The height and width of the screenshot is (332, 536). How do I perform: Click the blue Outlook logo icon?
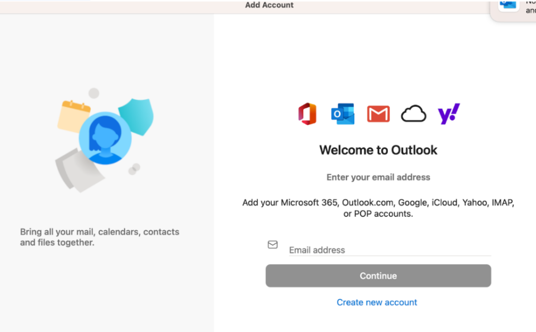[342, 113]
